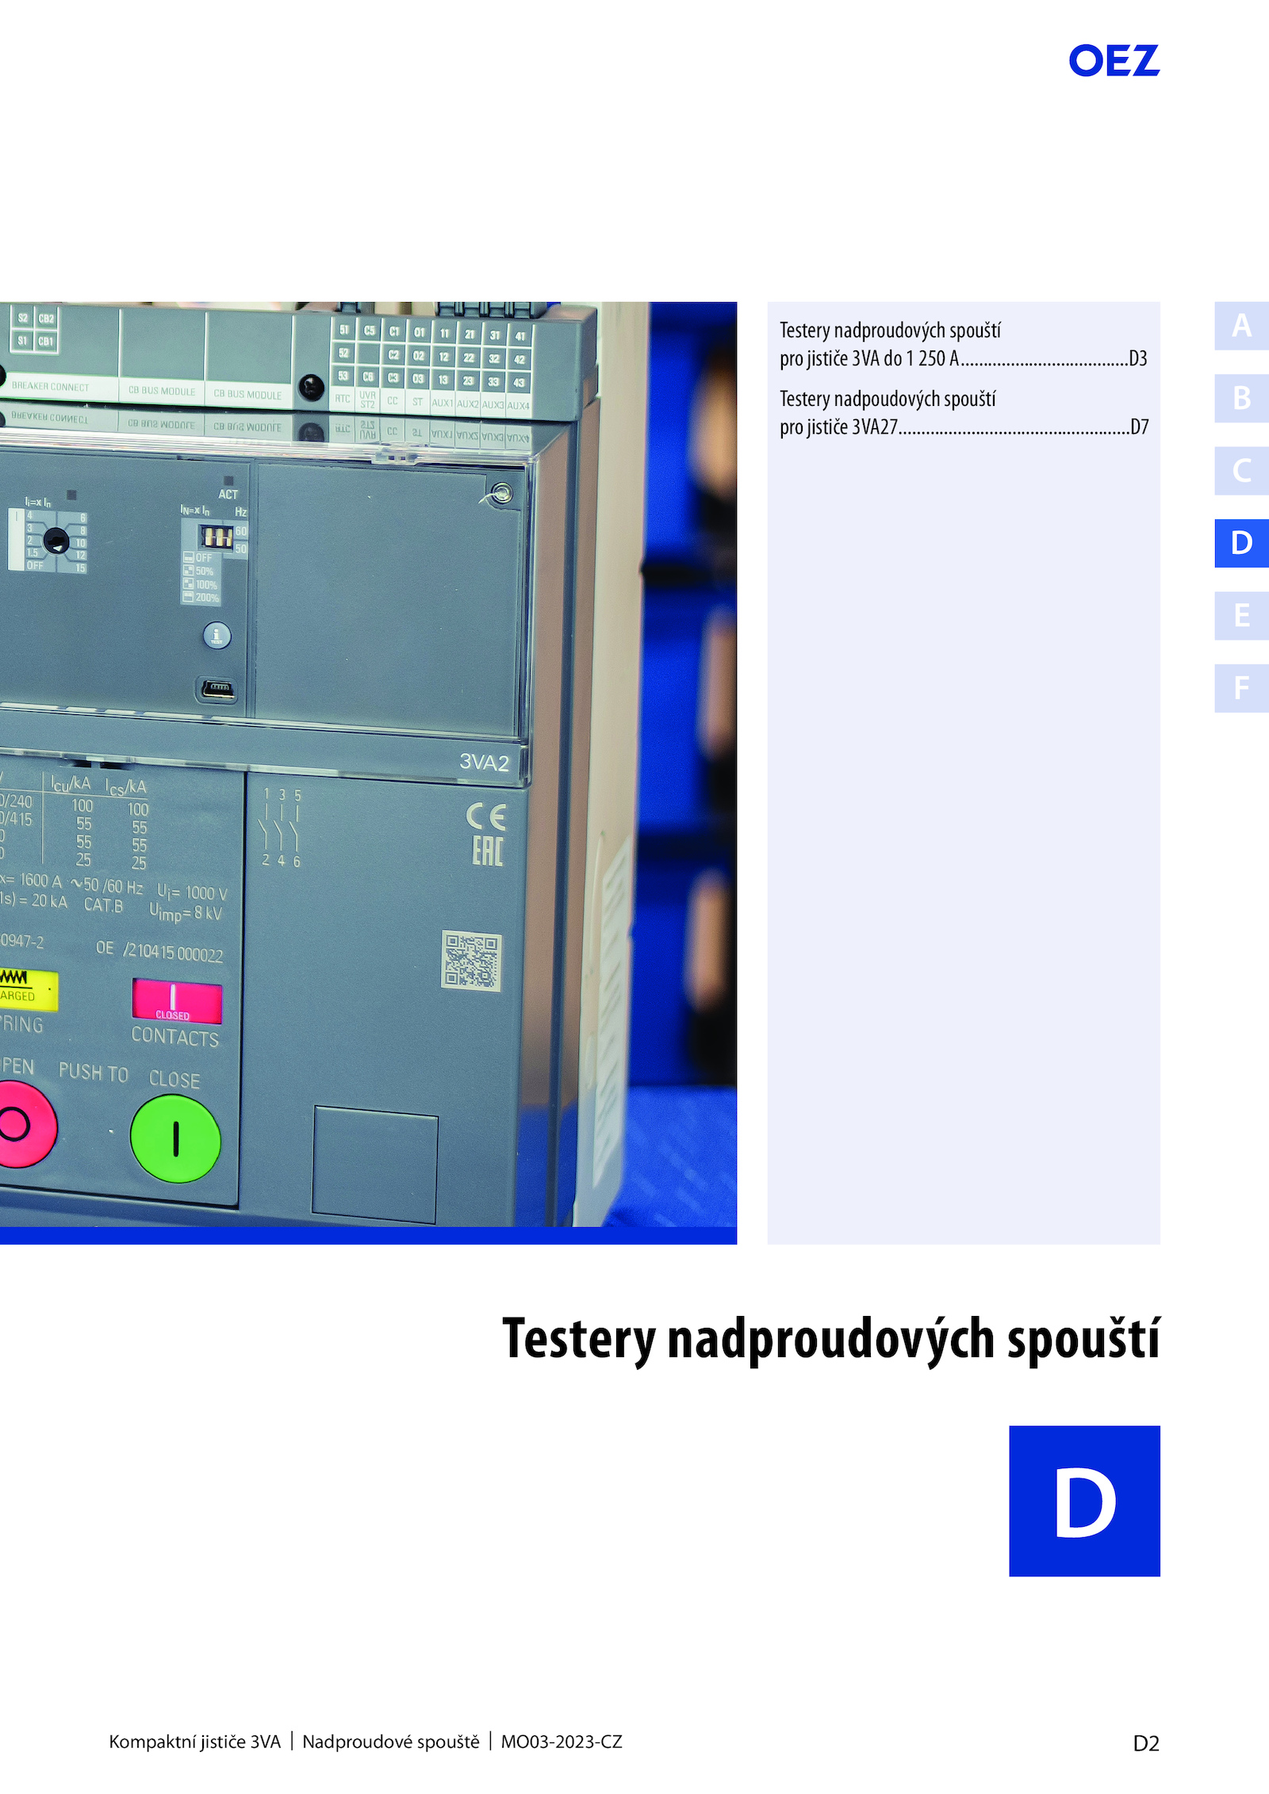Image resolution: width=1269 pixels, height=1794 pixels.
Task: Click the 'PUSH TO' label
Action: click(x=93, y=1072)
